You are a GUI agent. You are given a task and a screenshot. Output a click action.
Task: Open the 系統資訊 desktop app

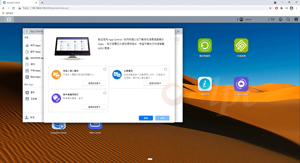point(205,86)
